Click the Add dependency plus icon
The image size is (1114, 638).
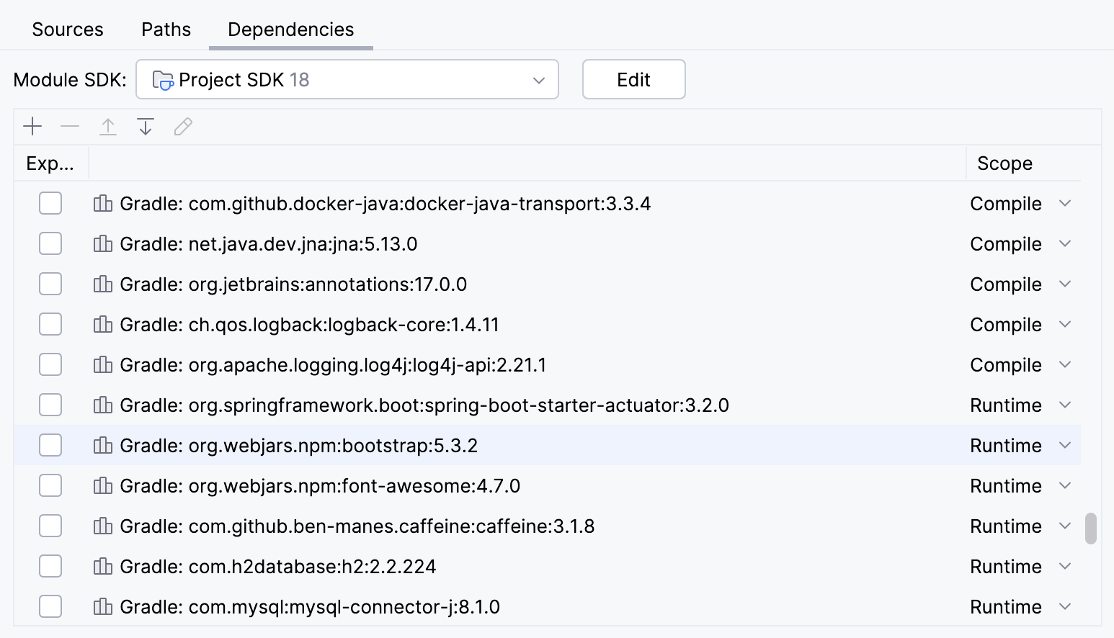(x=32, y=126)
